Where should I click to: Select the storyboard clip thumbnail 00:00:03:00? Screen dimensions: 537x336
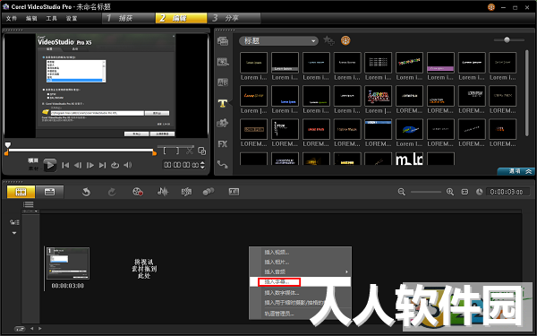click(68, 263)
